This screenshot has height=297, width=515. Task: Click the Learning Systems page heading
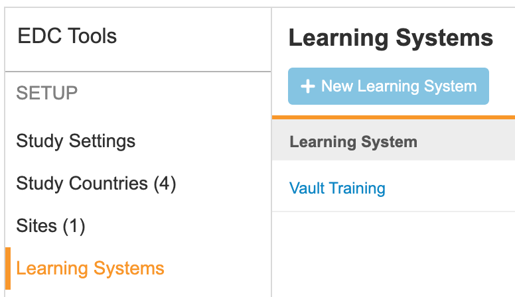(391, 38)
